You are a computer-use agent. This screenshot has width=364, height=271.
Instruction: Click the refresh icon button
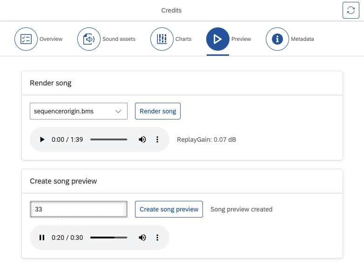(x=351, y=10)
